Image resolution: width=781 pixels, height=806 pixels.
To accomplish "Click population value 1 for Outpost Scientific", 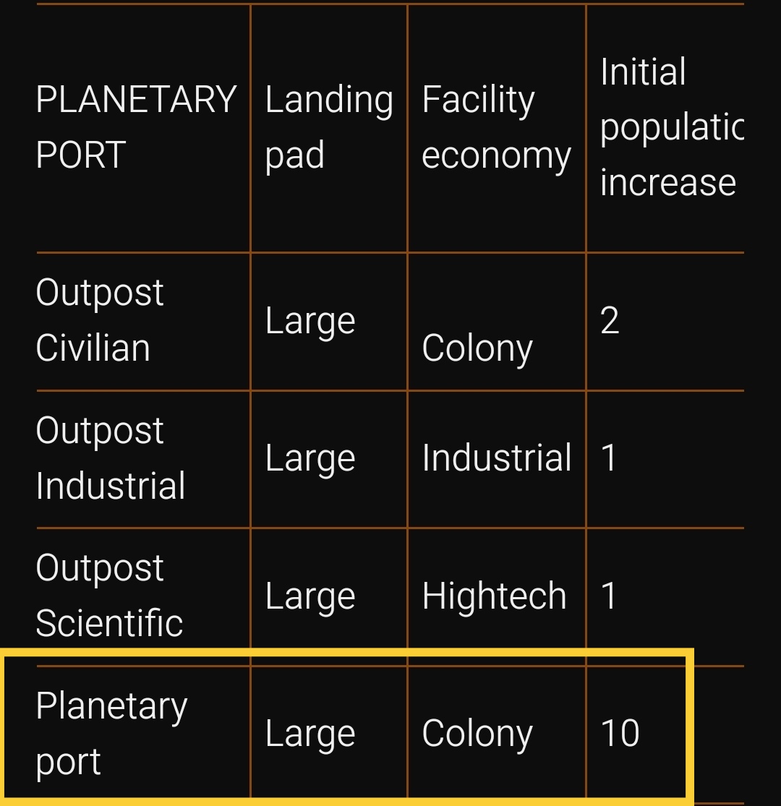I will click(x=608, y=596).
